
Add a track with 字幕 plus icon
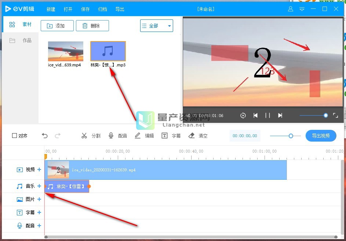point(39,212)
